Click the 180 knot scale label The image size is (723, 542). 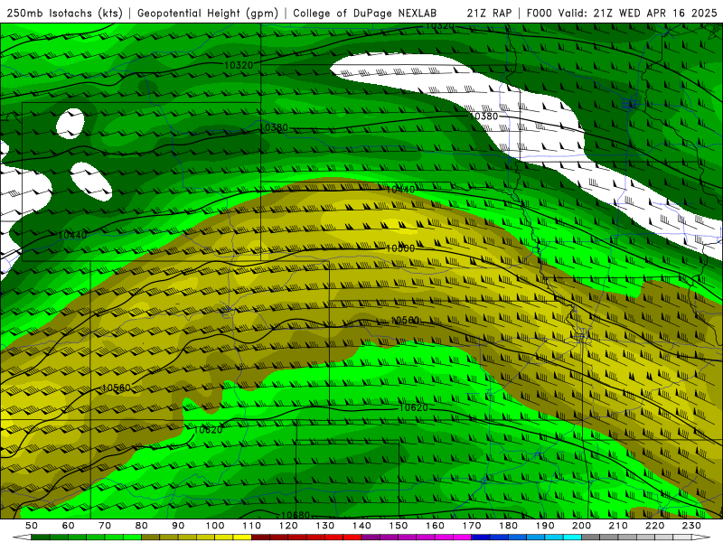coord(508,526)
